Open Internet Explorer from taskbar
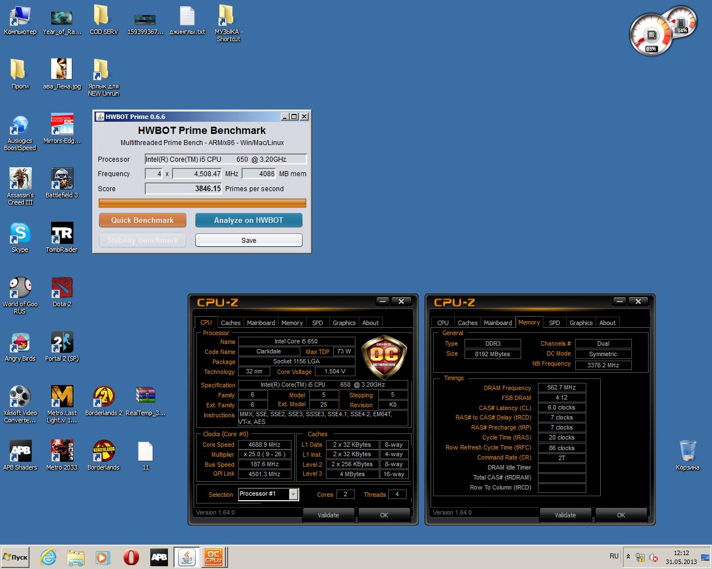This screenshot has width=712, height=569. (48, 557)
